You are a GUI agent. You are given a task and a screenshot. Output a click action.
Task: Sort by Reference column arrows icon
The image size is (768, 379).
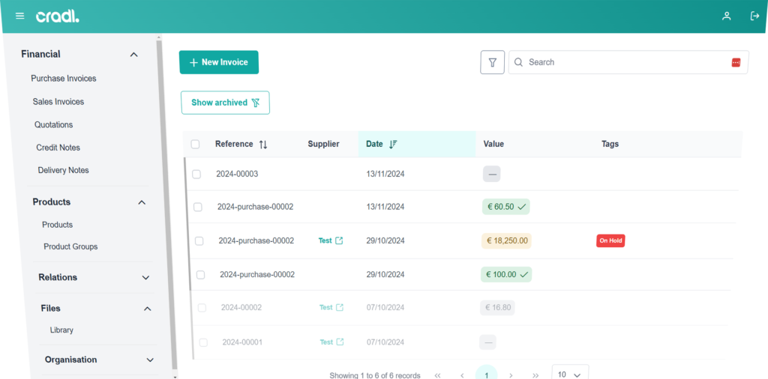click(x=263, y=145)
